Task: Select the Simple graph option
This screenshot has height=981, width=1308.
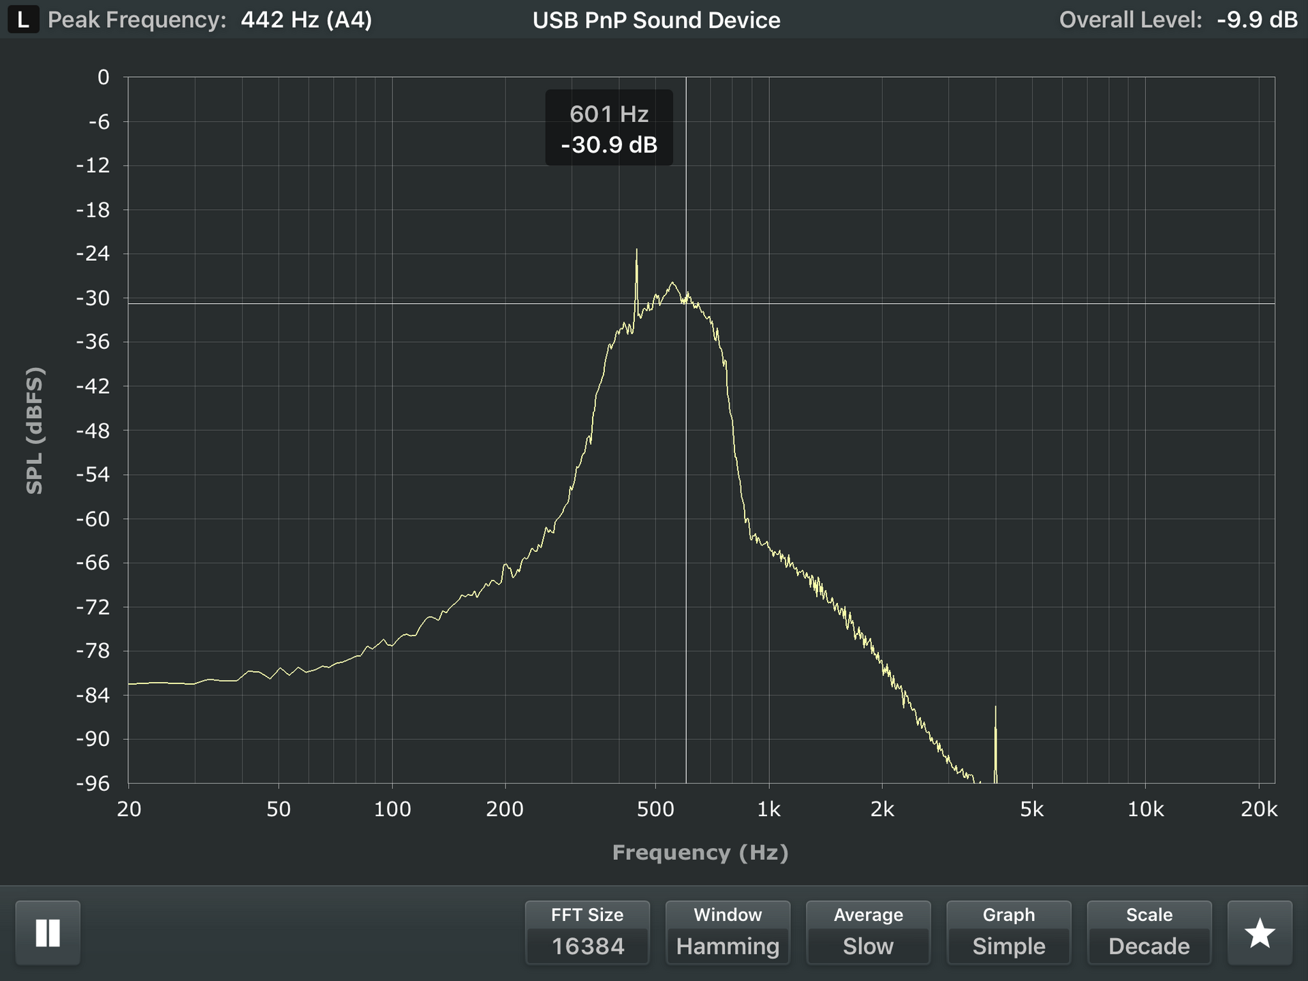Action: [x=1008, y=946]
